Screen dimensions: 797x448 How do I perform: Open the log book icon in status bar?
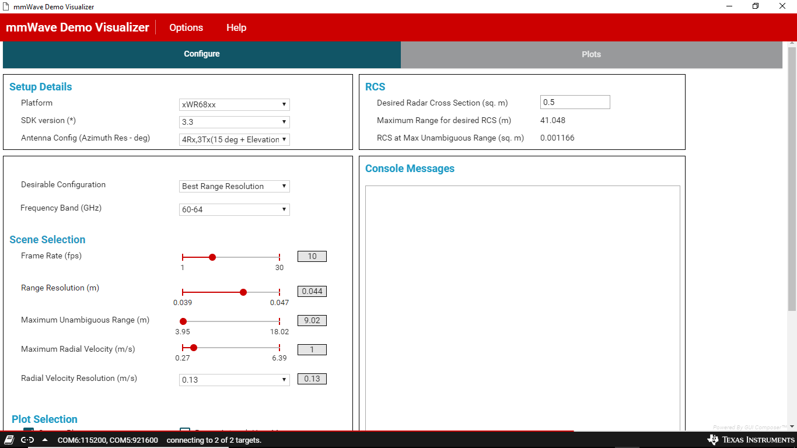9,440
